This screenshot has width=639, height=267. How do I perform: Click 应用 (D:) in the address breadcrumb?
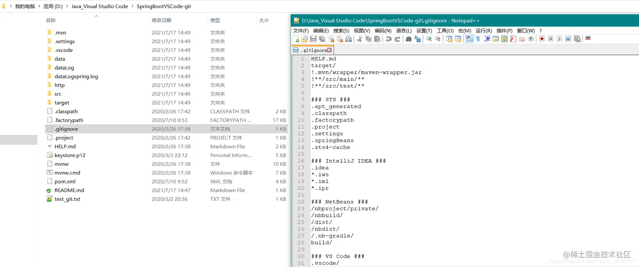[x=53, y=6]
